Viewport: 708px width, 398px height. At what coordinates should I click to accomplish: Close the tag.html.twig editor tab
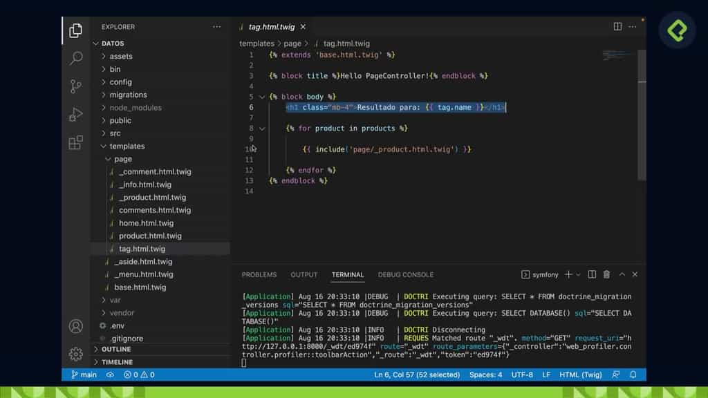(303, 27)
